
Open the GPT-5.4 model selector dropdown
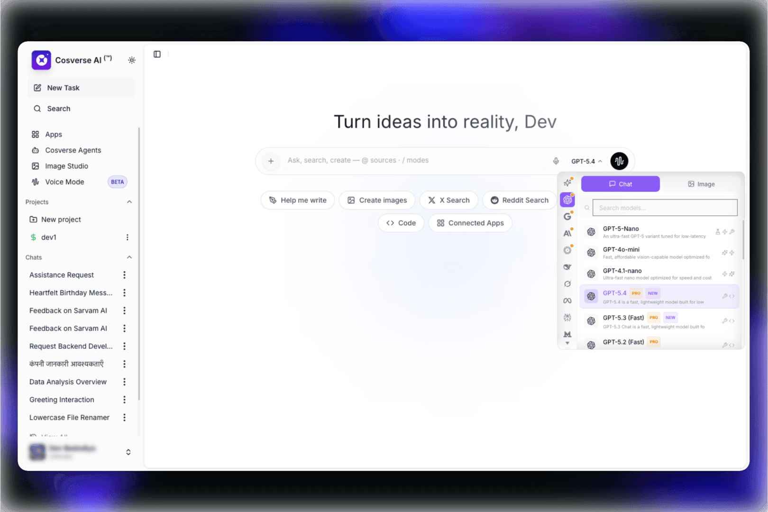586,161
